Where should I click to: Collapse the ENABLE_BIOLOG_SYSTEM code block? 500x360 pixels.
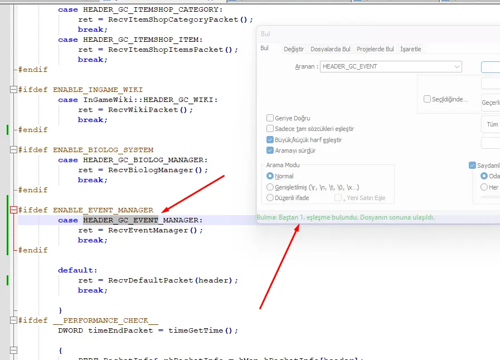click(x=14, y=150)
